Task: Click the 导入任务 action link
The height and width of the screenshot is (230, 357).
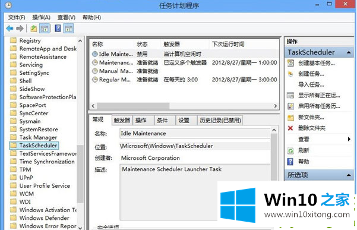Action: [x=311, y=85]
